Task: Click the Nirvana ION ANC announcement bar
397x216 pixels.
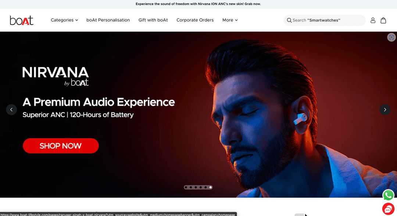Action: (198, 4)
